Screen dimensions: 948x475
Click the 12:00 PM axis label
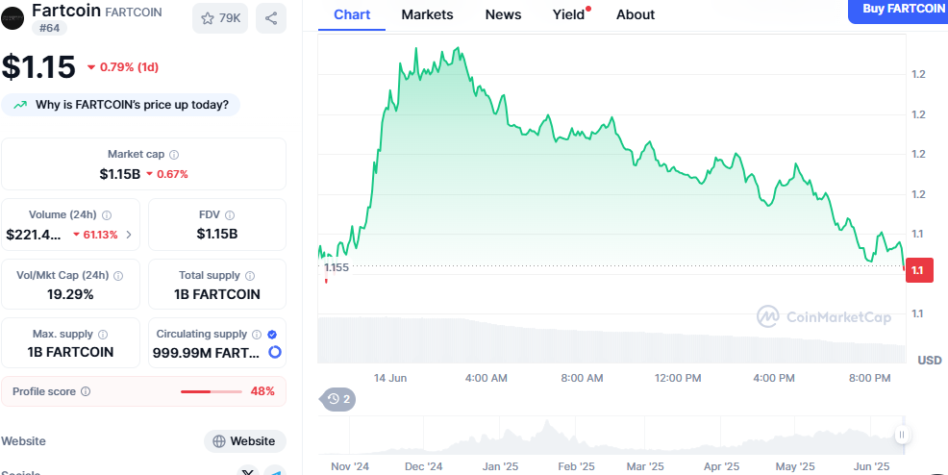point(678,378)
